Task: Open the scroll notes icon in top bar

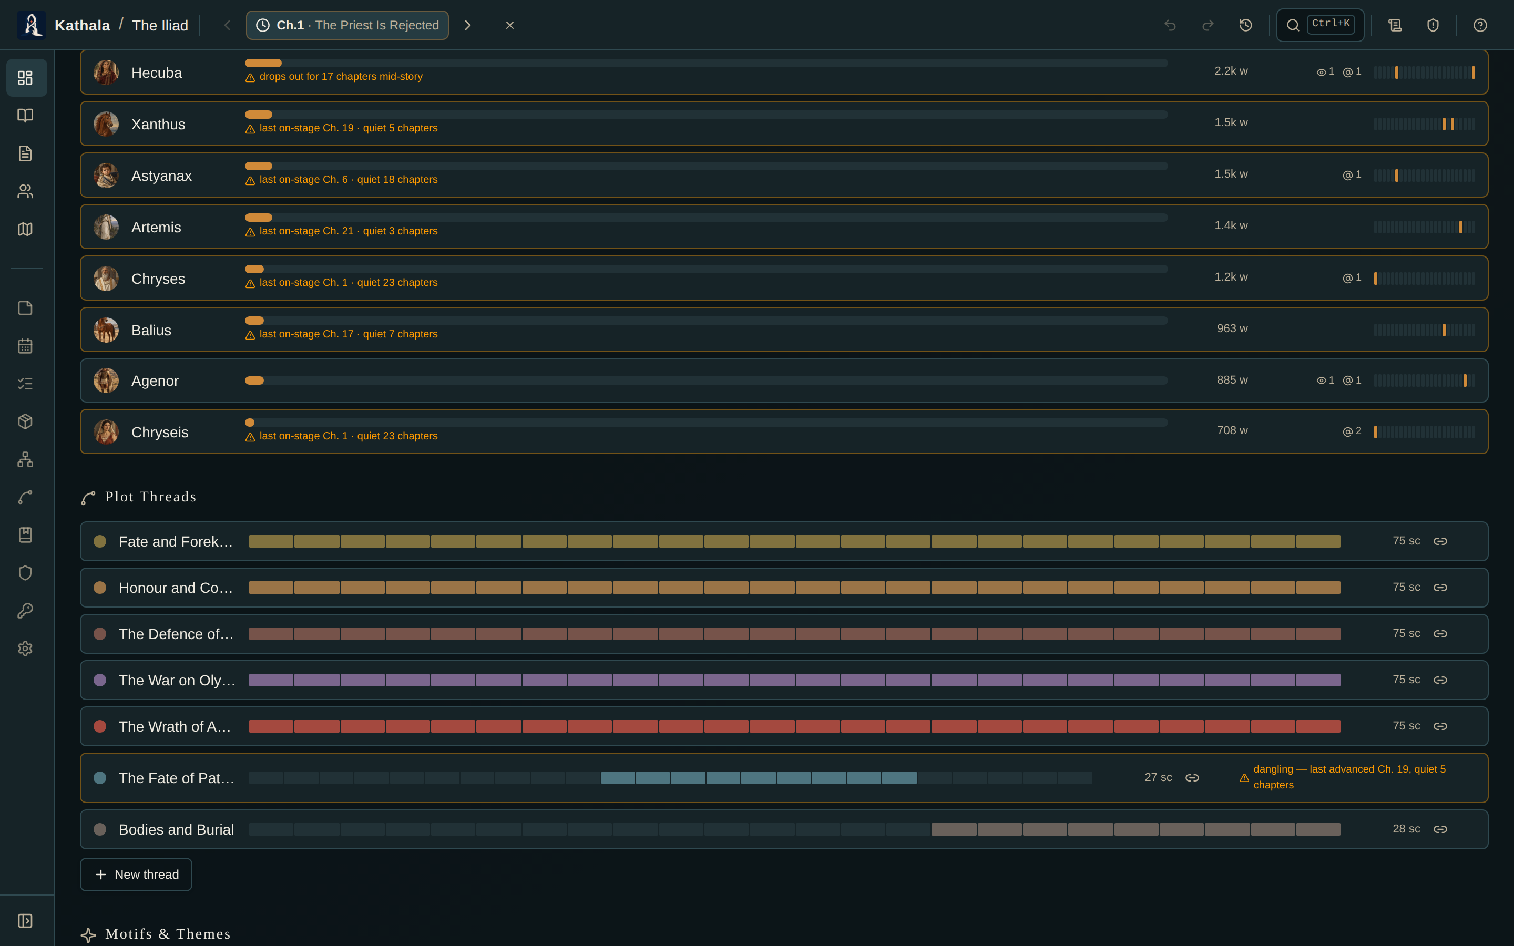Action: (x=1395, y=25)
